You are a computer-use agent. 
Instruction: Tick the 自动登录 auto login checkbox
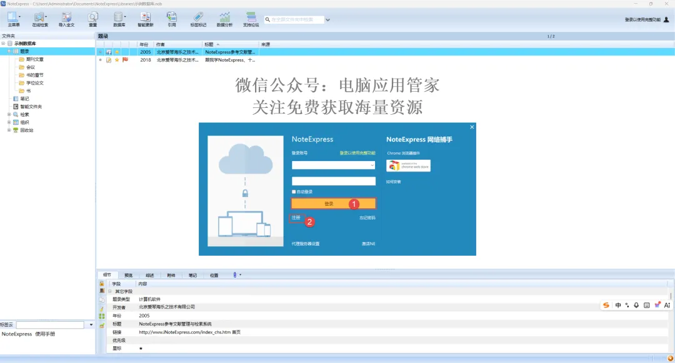[294, 191]
